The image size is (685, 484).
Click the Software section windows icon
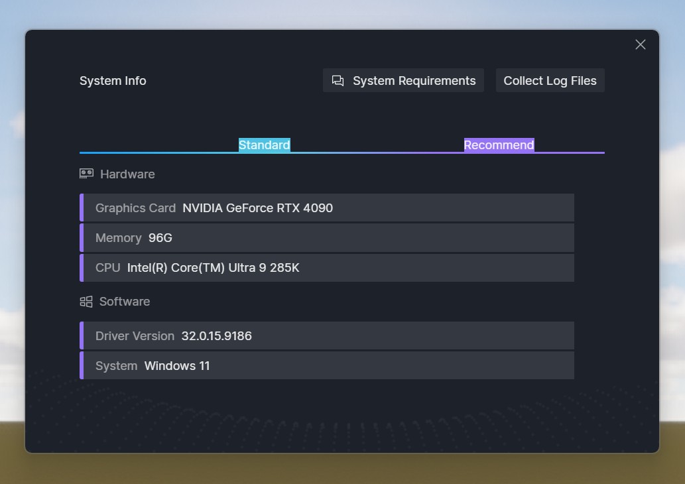pyautogui.click(x=86, y=302)
